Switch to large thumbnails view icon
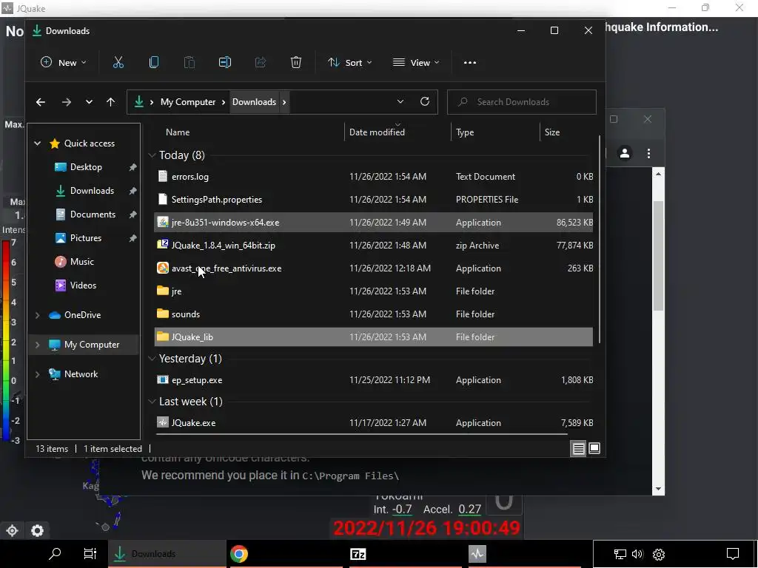This screenshot has height=568, width=758. (x=594, y=448)
